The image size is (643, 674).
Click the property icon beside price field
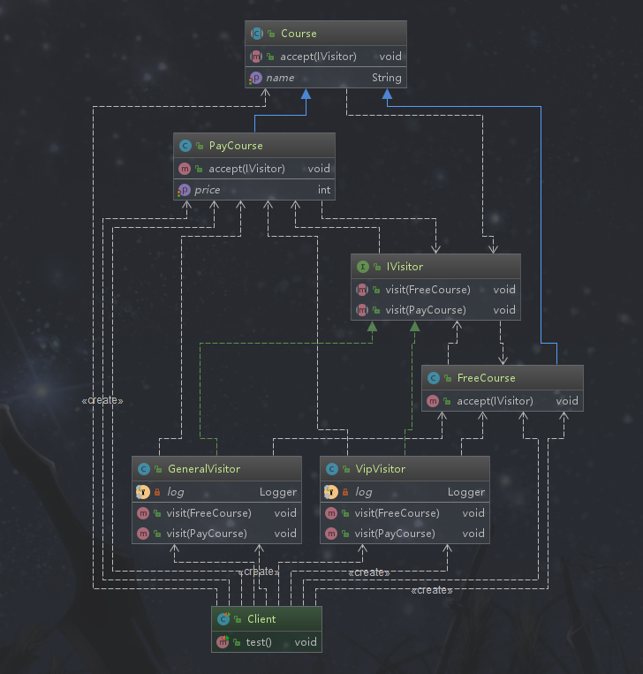tap(185, 190)
